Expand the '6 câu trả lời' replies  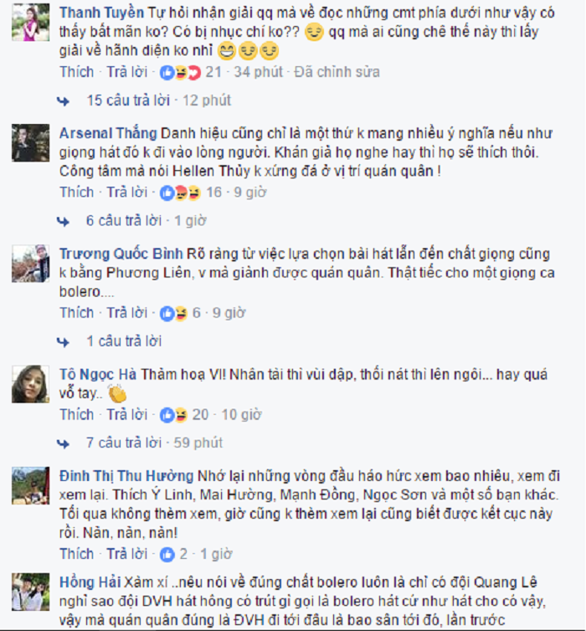pos(124,221)
